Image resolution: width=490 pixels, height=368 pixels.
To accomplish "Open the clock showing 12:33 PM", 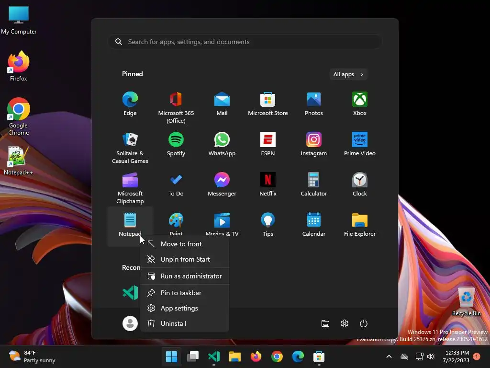I will [456, 356].
